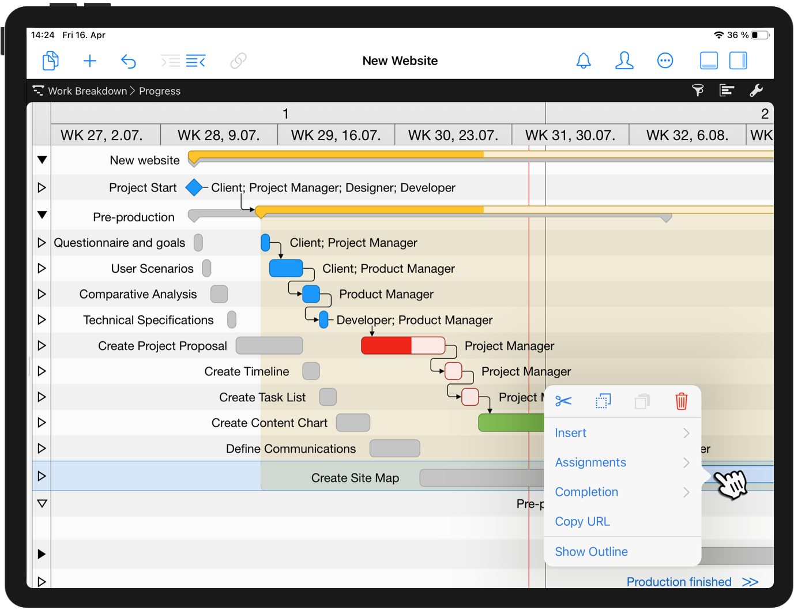Toggle the right side panel view
Image resolution: width=794 pixels, height=610 pixels.
coord(738,61)
